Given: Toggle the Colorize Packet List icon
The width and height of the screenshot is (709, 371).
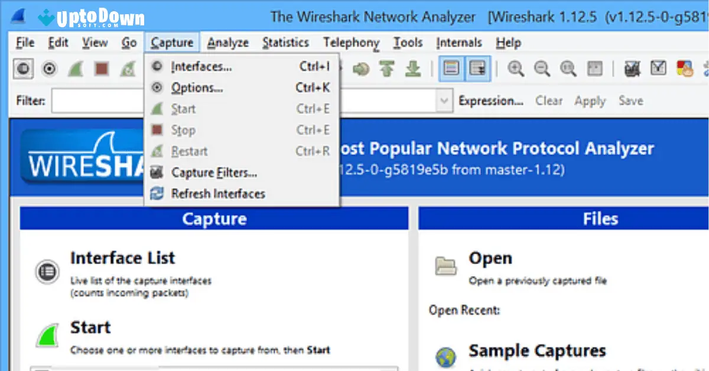Looking at the screenshot, I should [x=452, y=69].
